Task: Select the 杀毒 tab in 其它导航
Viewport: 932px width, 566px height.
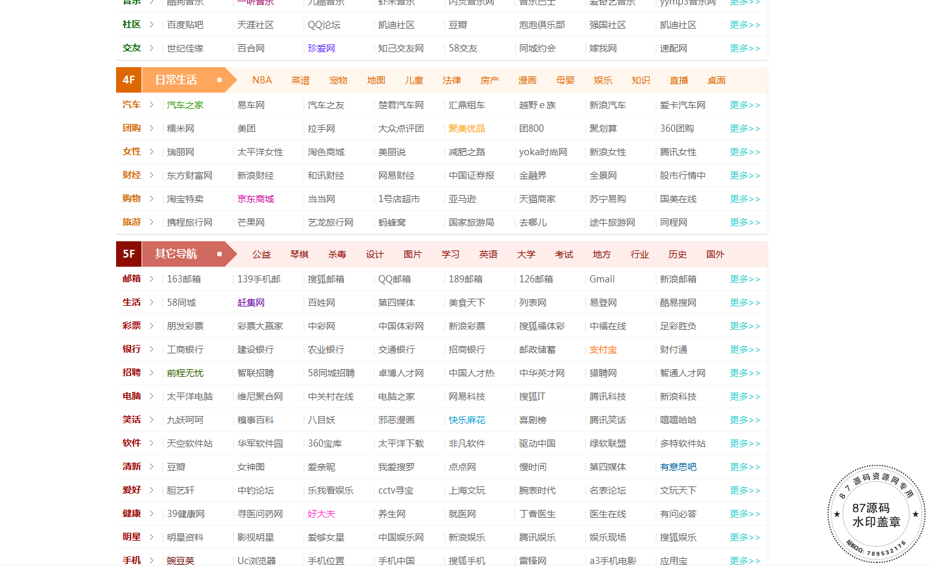Action: pyautogui.click(x=337, y=254)
